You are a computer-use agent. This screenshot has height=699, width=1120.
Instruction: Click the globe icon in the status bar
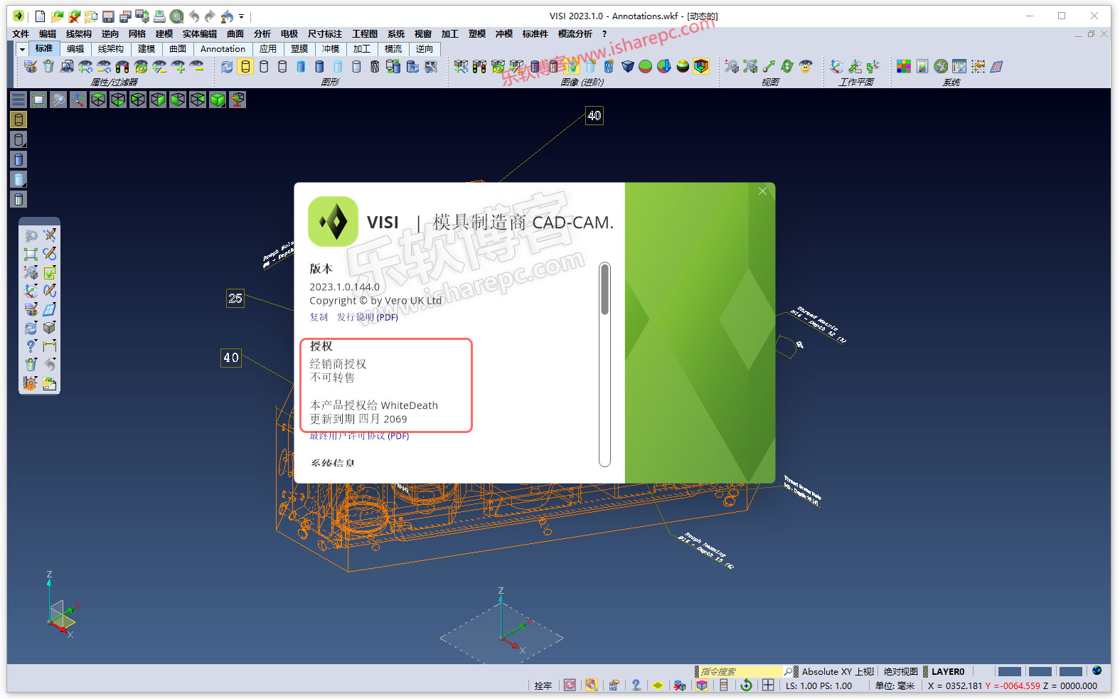click(x=1097, y=671)
